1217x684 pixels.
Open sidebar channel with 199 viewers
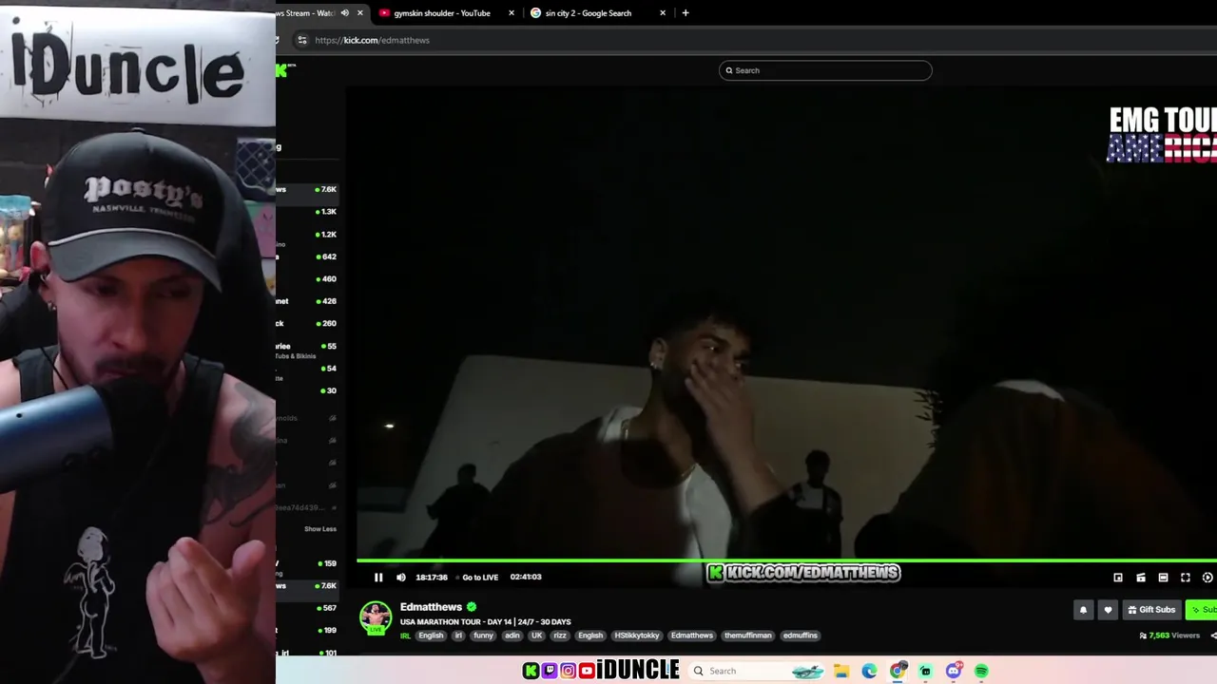pyautogui.click(x=307, y=630)
